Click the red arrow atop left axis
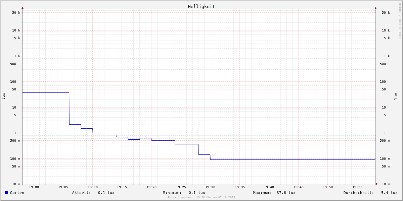This screenshot has height=201, width=403. coord(23,8)
